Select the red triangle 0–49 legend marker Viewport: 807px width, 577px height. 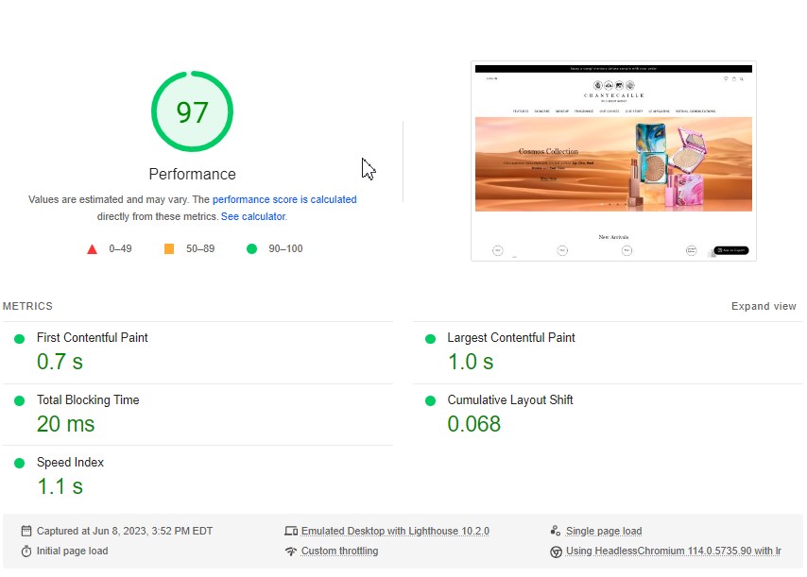92,248
